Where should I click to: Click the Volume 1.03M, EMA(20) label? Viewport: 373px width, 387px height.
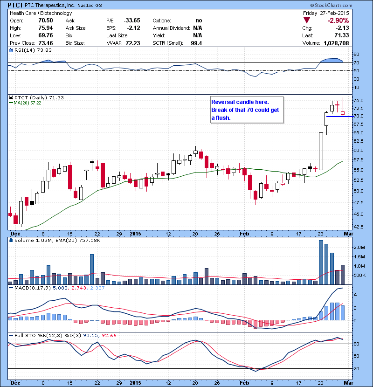click(57, 241)
